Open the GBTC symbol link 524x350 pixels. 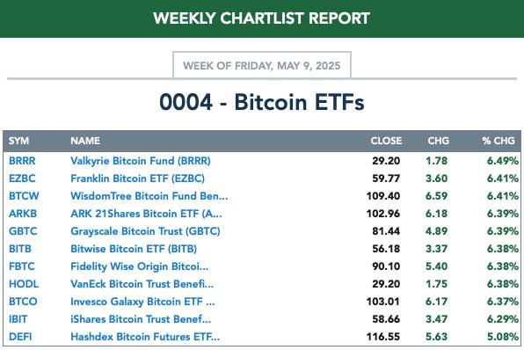[x=23, y=231]
